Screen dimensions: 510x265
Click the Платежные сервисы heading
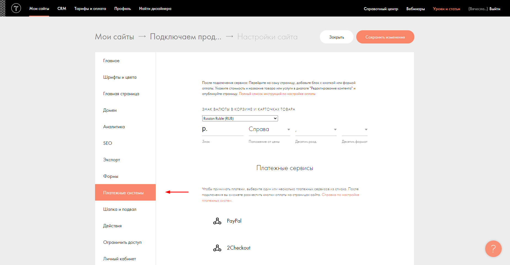tap(285, 168)
